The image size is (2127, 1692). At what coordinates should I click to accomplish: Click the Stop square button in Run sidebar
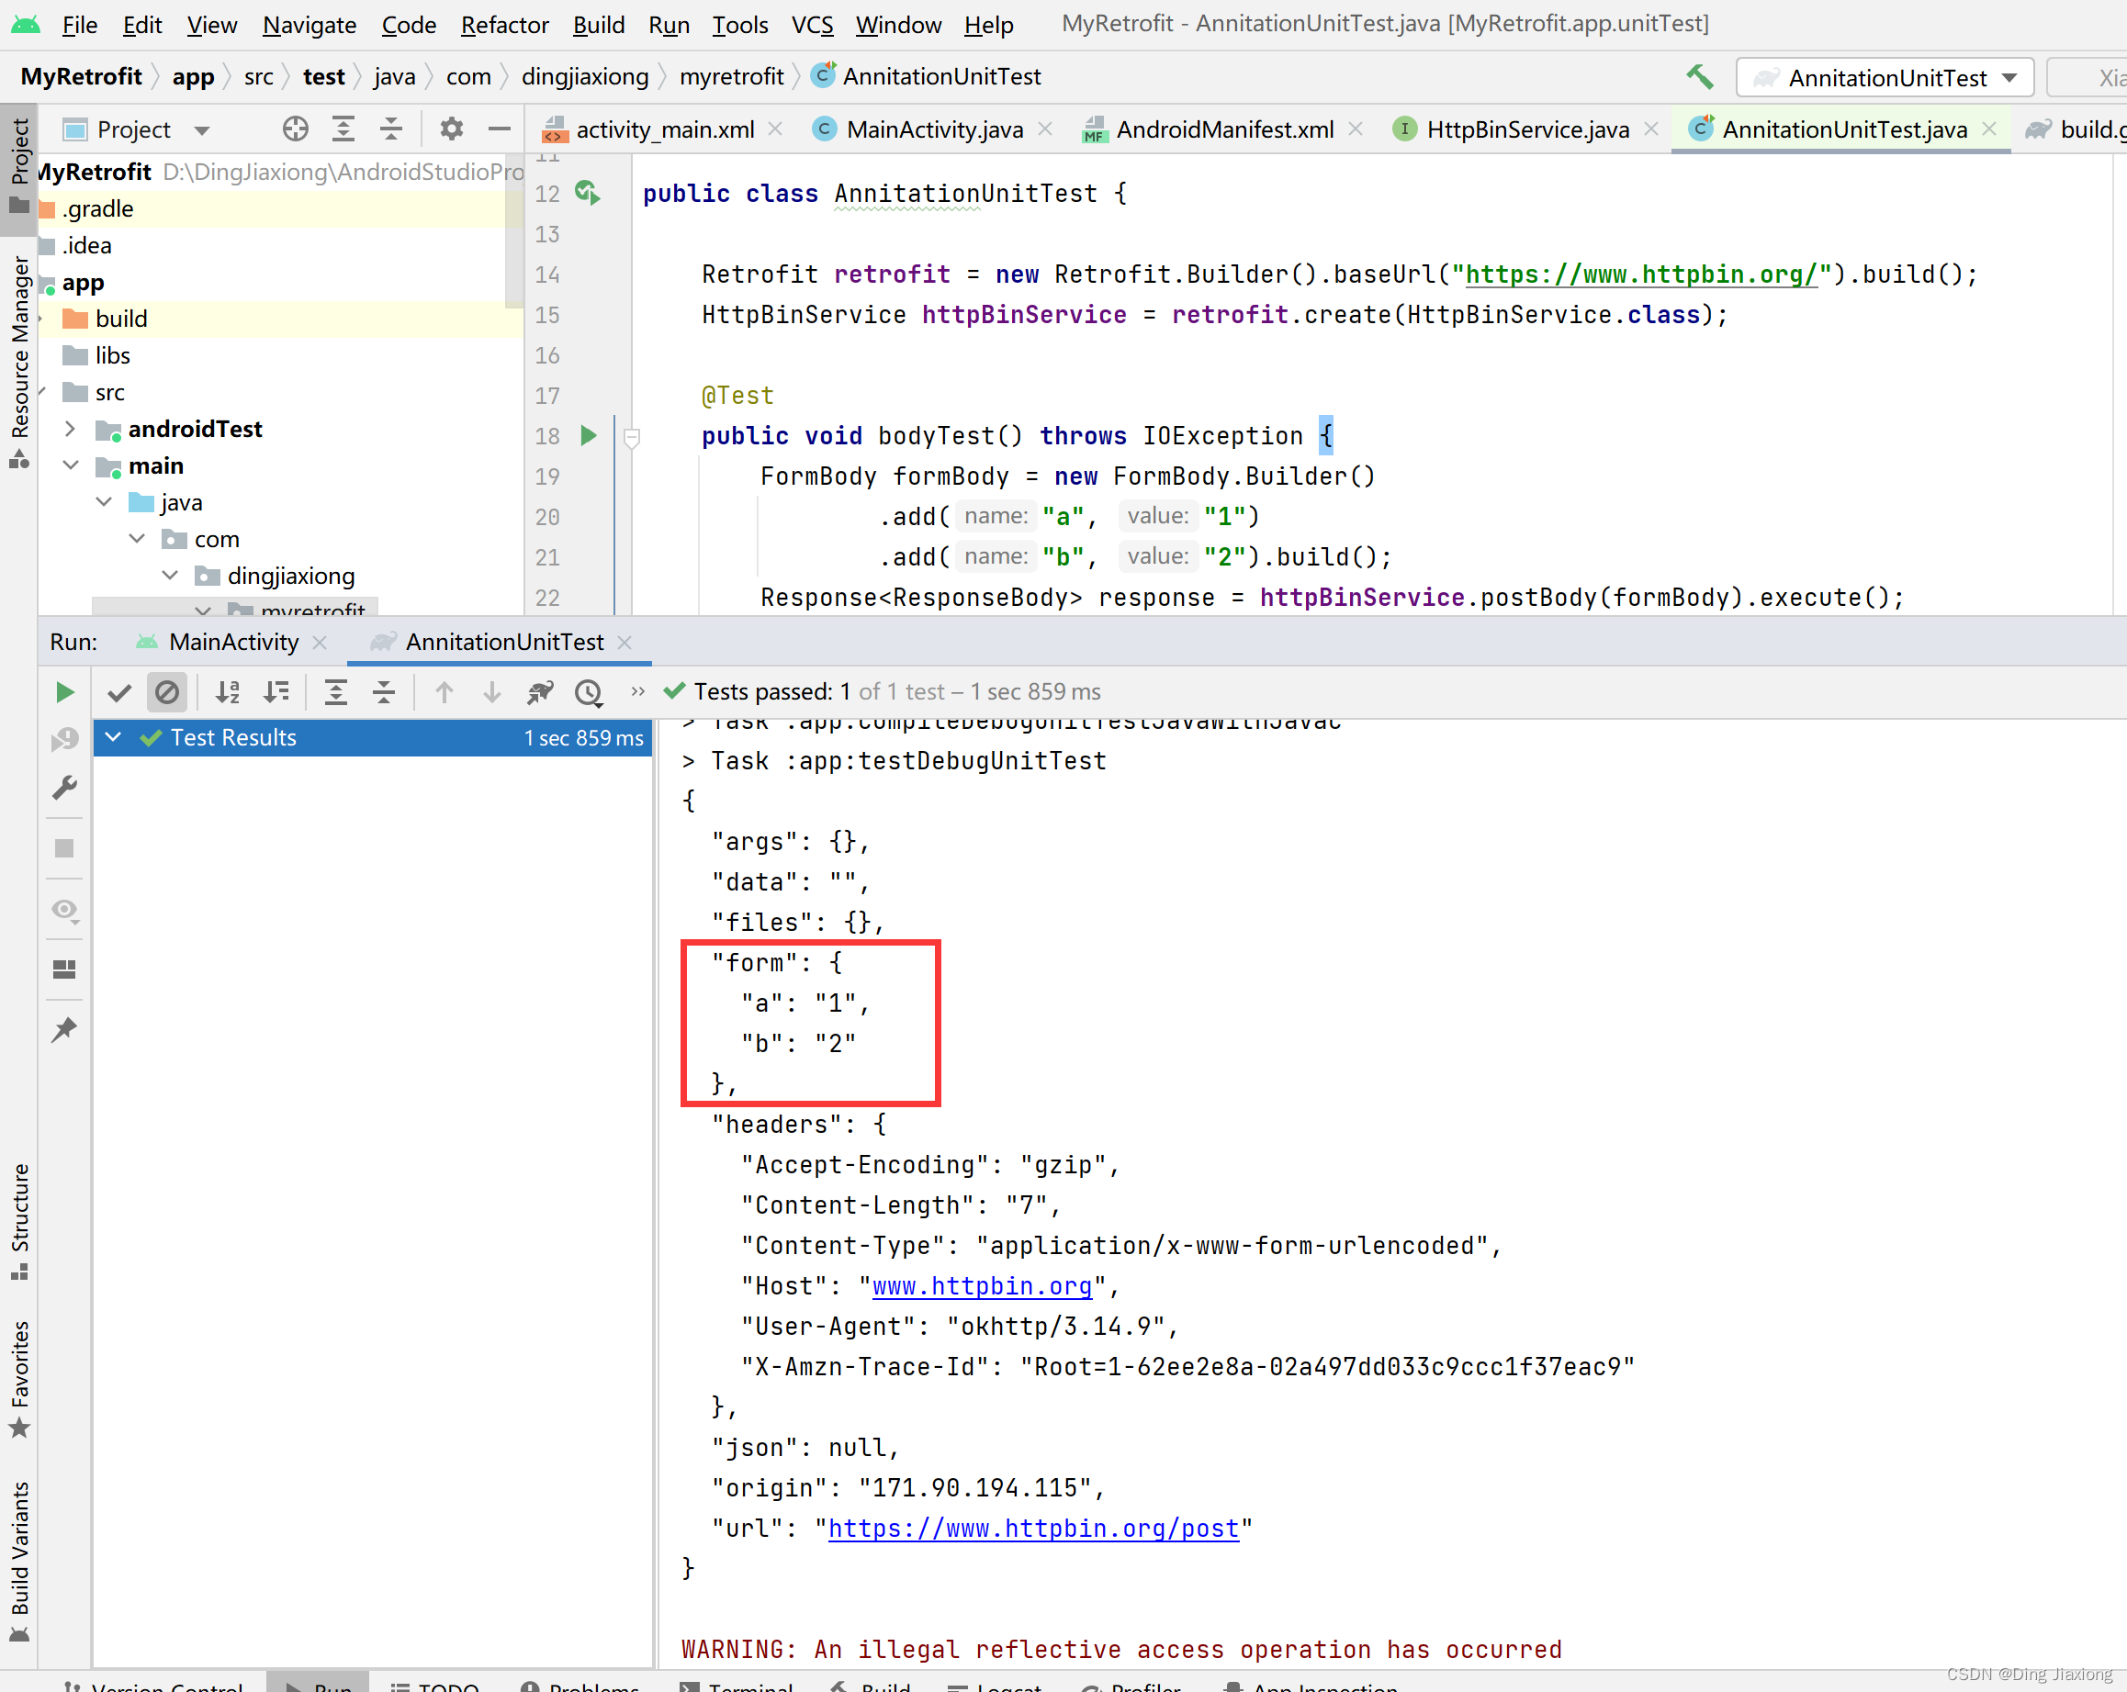64,848
